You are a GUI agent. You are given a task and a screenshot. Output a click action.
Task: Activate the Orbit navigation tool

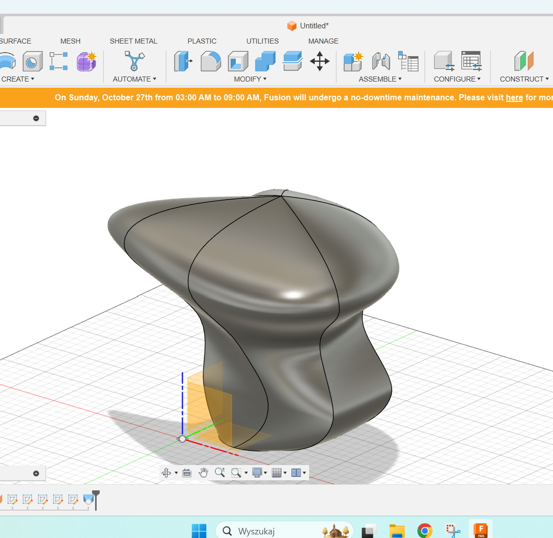[x=166, y=472]
